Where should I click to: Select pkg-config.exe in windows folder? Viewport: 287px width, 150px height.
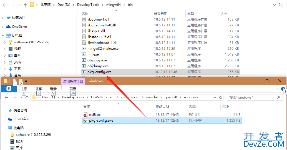162,121
